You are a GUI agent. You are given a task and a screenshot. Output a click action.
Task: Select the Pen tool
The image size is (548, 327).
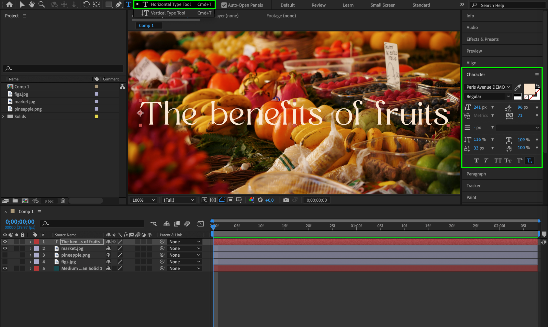[118, 4]
